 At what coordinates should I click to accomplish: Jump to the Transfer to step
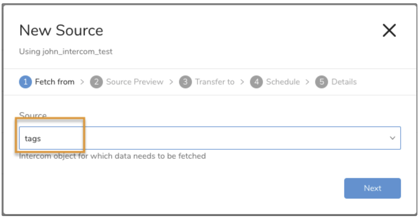pyautogui.click(x=215, y=82)
